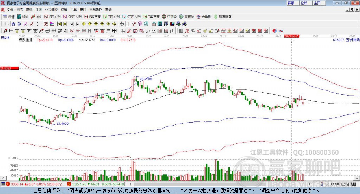Viewport: 360px width, 194px height.
Task: Toggle the crosshair cursor tool
Action: tap(128, 24)
